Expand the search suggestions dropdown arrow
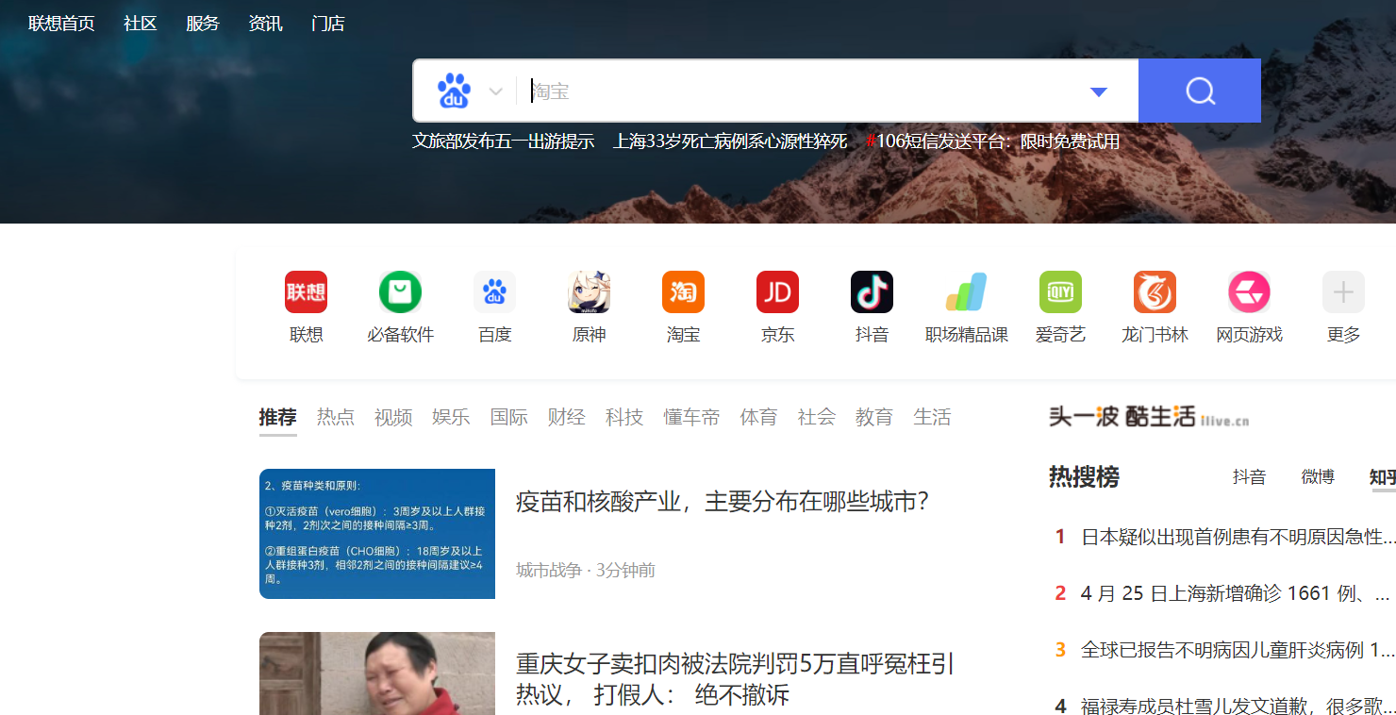Image resolution: width=1396 pixels, height=715 pixels. [1098, 91]
